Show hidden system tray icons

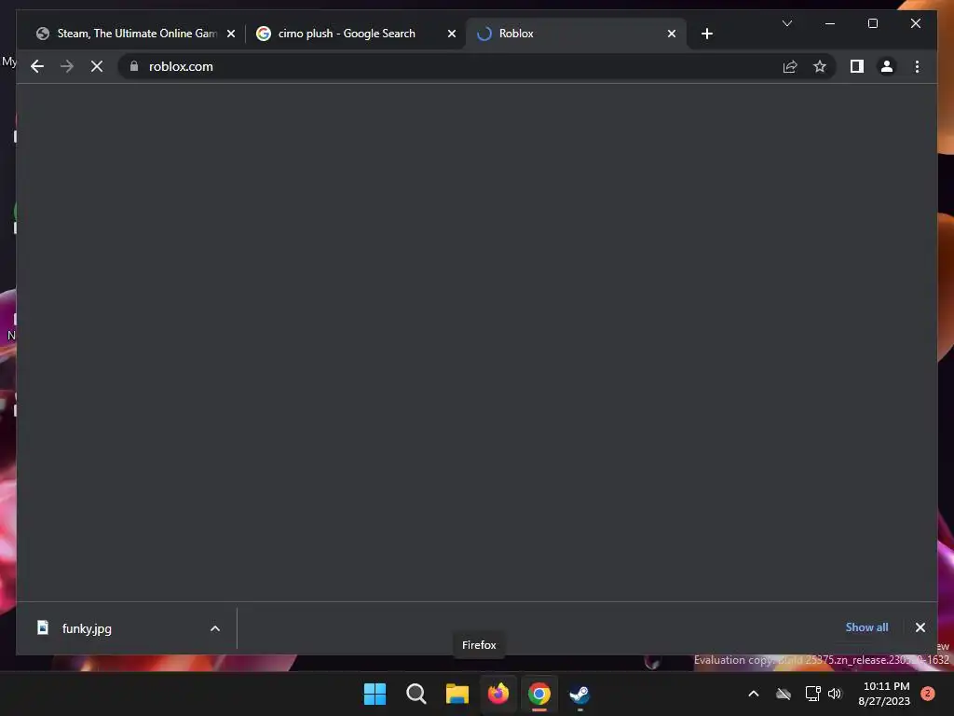pos(753,694)
